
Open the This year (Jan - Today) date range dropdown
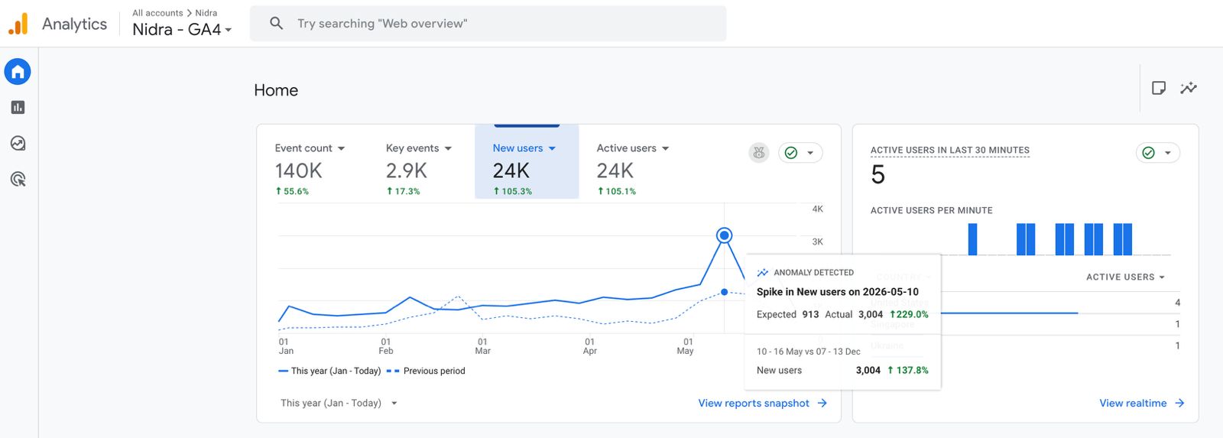click(339, 403)
